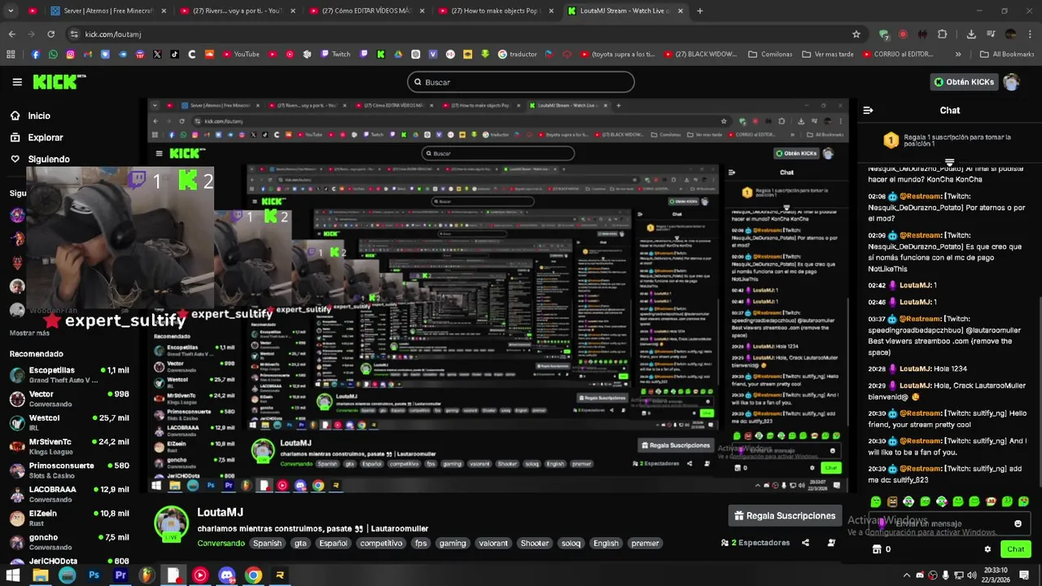1042x586 pixels.
Task: Reload the page in browser
Action: point(50,34)
